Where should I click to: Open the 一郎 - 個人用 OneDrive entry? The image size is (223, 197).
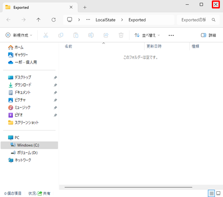pos(22,62)
